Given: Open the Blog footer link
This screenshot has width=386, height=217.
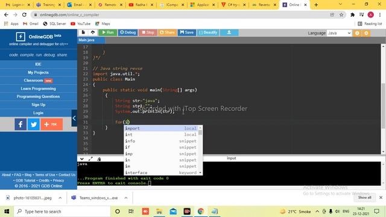Looking at the screenshot, I should 28,175.
